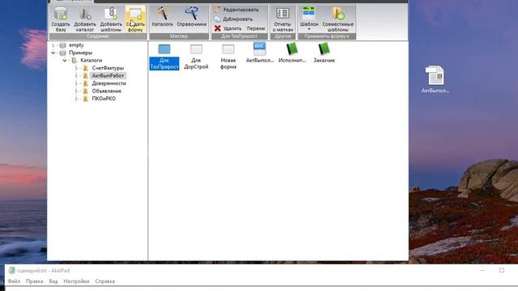Screen dimensions: 518x291
Task: Click the АктВыпол... desktop file icon
Action: click(x=435, y=79)
